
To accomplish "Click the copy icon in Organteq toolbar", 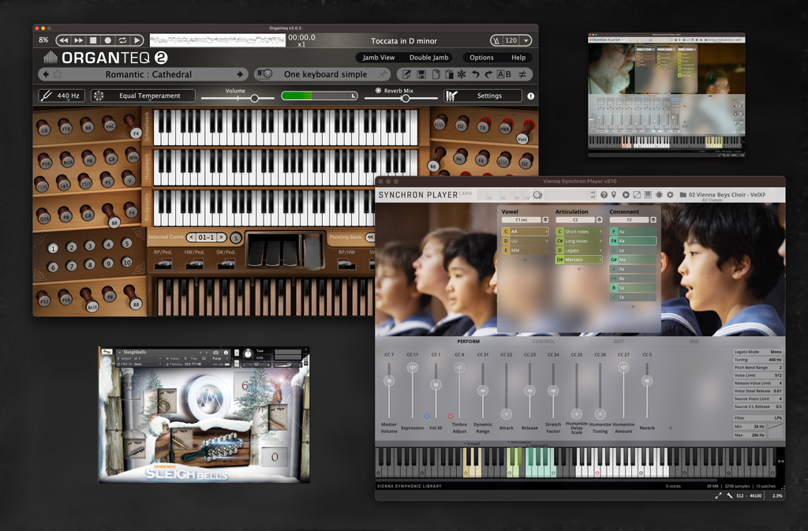I will point(436,74).
